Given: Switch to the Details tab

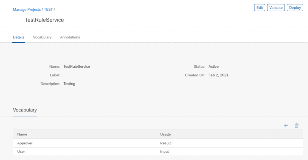Looking at the screenshot, I should click(x=19, y=37).
